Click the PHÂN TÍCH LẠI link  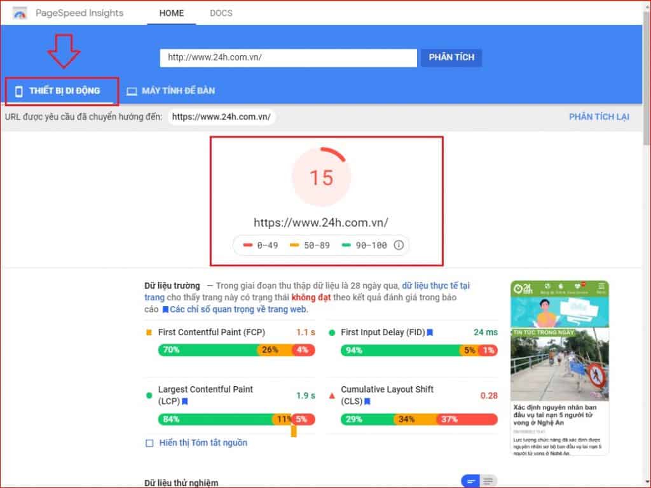(598, 116)
